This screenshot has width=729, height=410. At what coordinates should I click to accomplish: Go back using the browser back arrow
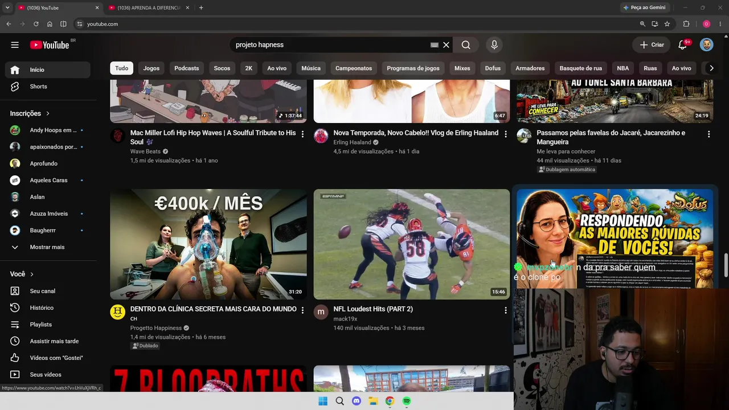[9, 24]
